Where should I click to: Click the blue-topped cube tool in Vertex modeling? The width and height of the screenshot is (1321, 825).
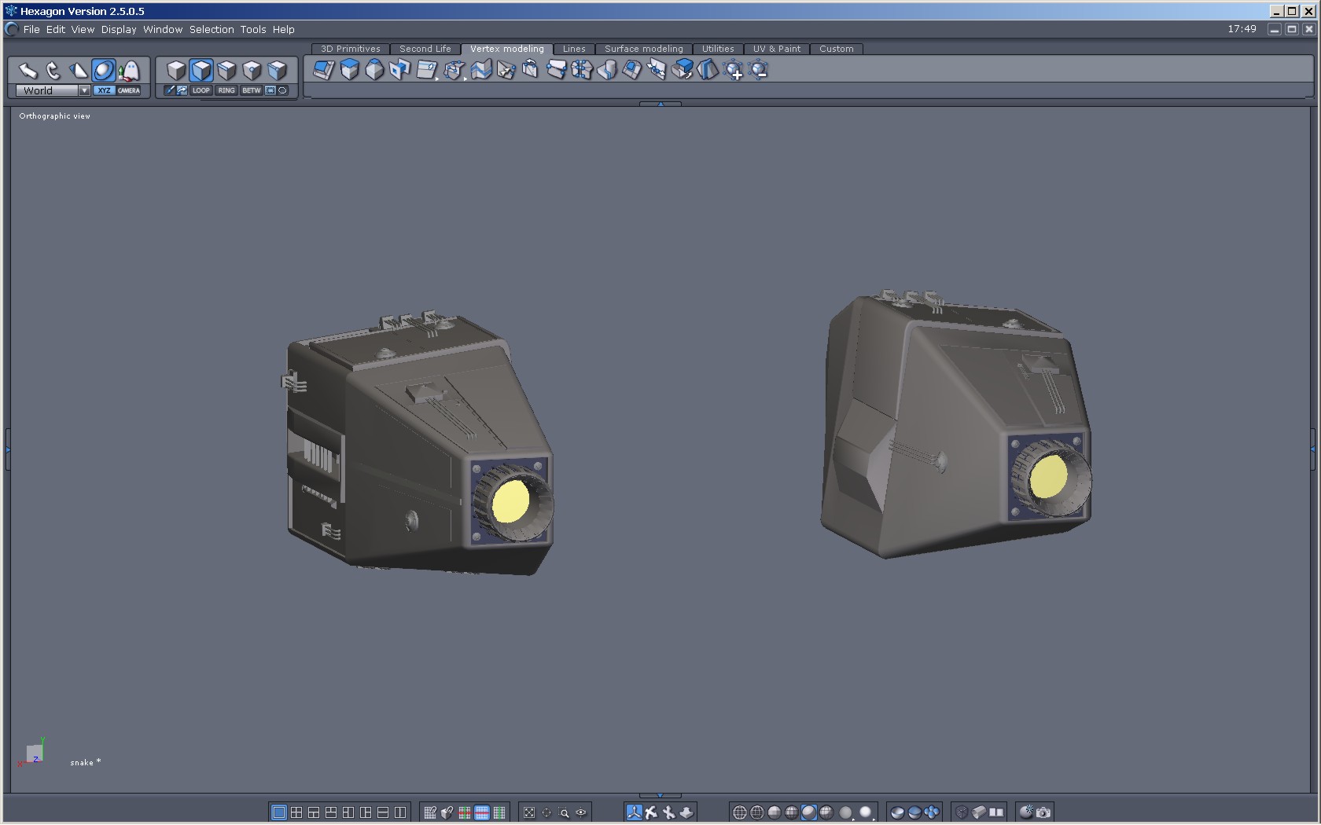(x=349, y=70)
